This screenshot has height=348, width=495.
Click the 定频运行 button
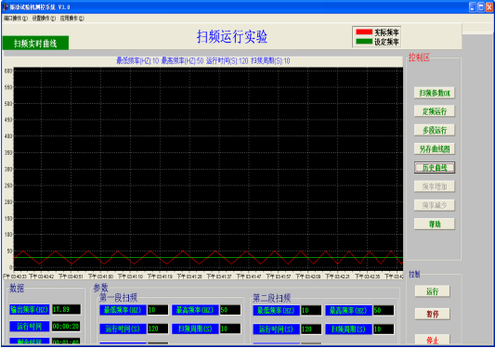click(x=435, y=111)
